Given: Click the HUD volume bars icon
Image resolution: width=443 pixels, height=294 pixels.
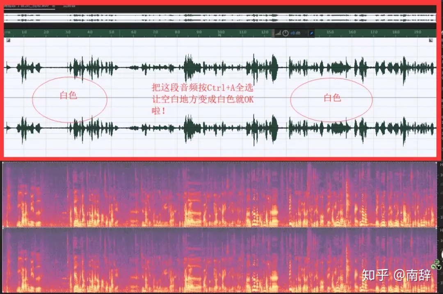Looking at the screenshot, I should coord(278,33).
